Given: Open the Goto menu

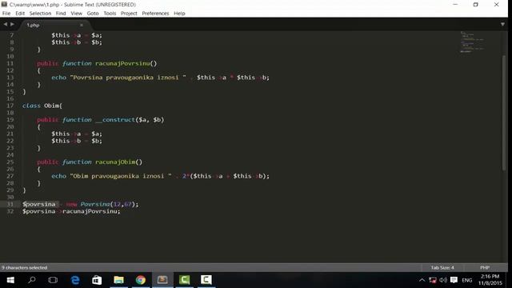Looking at the screenshot, I should pos(93,14).
